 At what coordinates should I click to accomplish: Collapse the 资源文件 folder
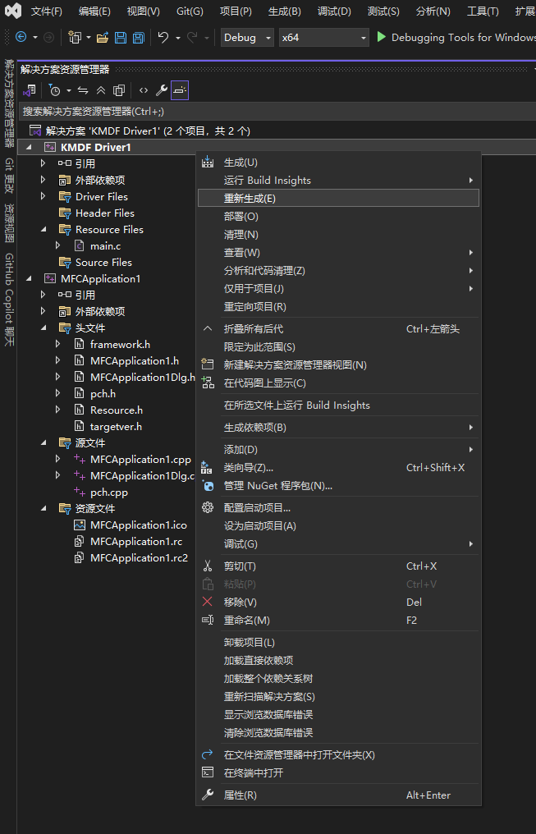43,508
